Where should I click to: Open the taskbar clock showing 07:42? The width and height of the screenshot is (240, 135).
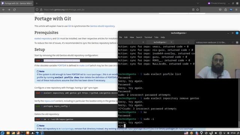click(x=233, y=133)
